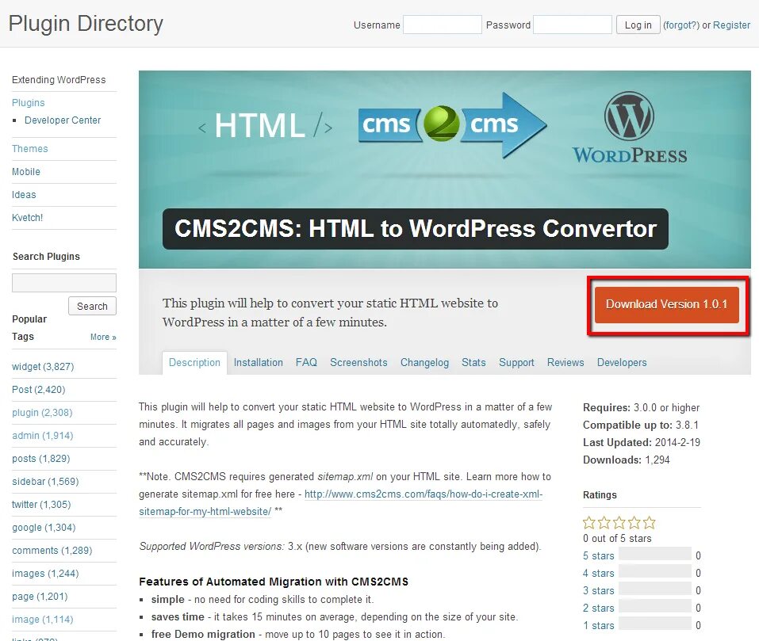The height and width of the screenshot is (641, 759).
Task: Switch to the Support tab
Action: coord(516,363)
